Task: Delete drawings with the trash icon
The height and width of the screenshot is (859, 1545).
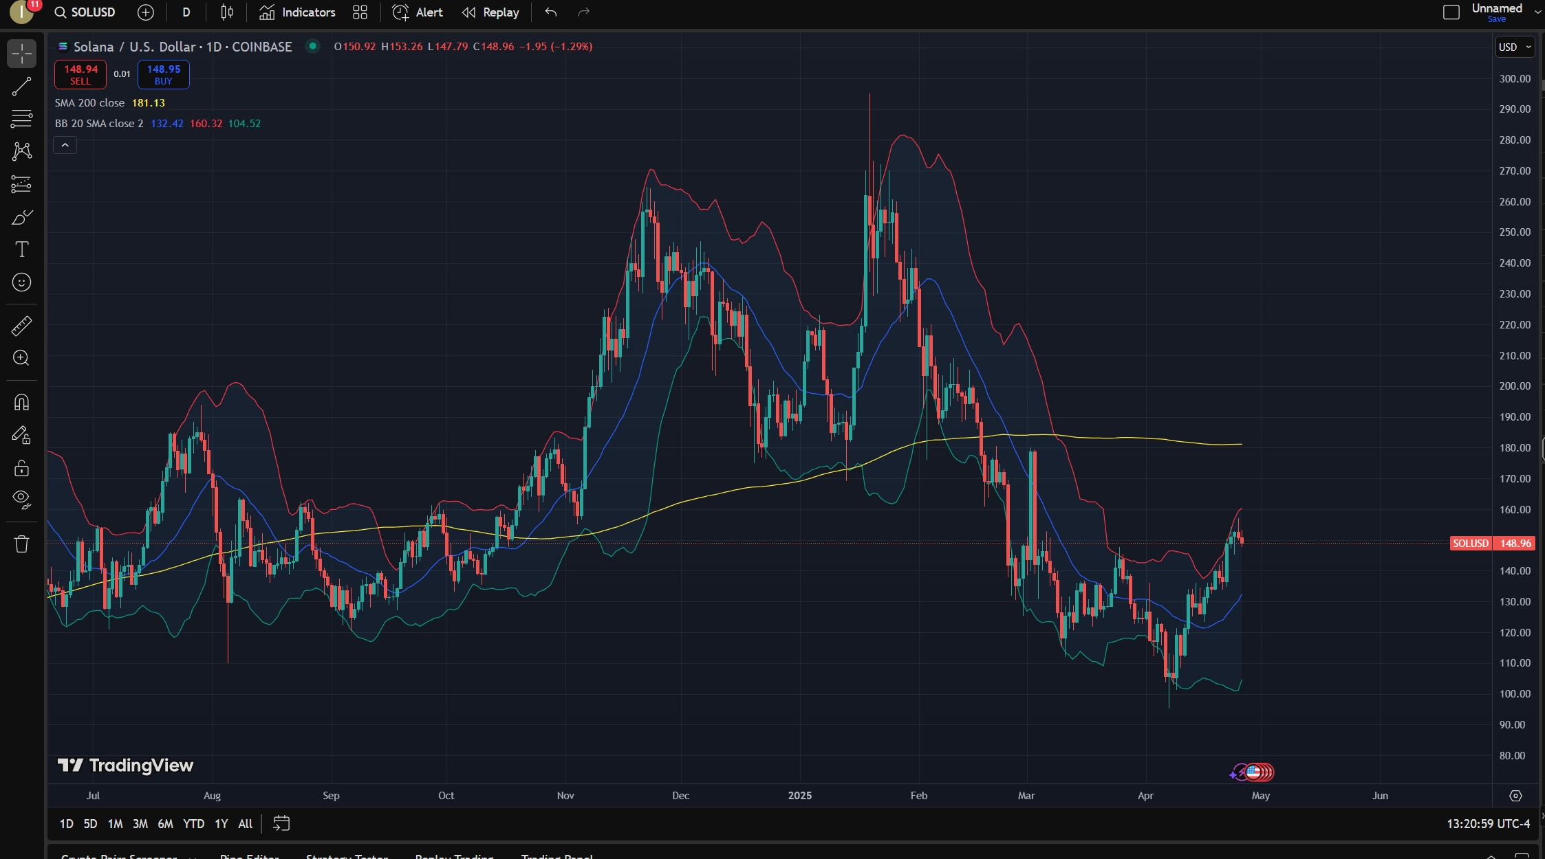Action: point(21,544)
